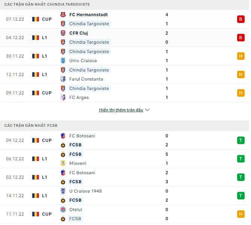Click the FC Hermannstadt team crest

pos(63,15)
